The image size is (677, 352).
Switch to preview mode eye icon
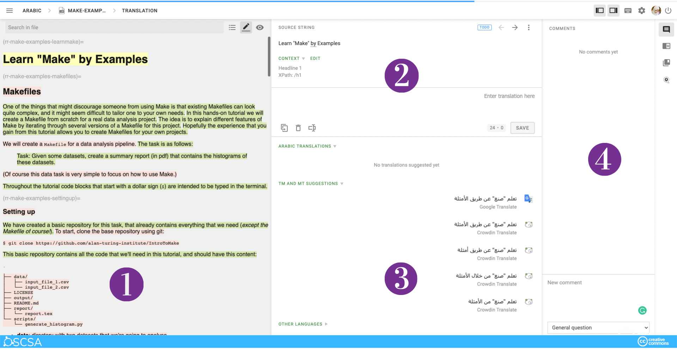(x=260, y=27)
